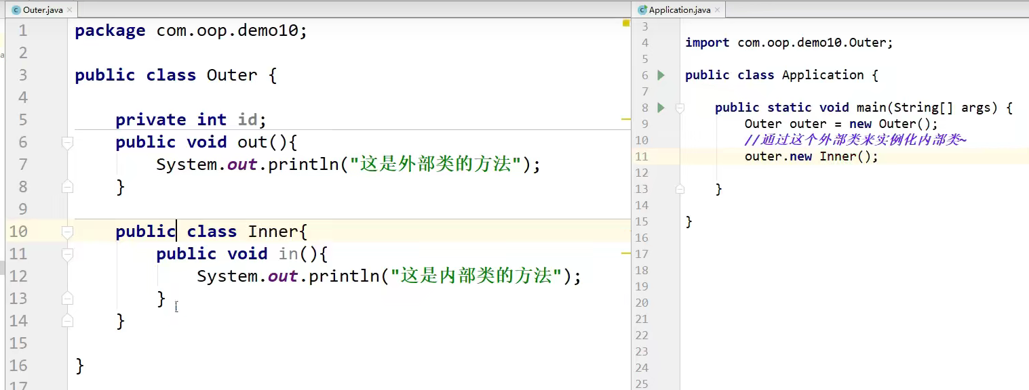Click the grayed field name 'id'

coord(248,120)
